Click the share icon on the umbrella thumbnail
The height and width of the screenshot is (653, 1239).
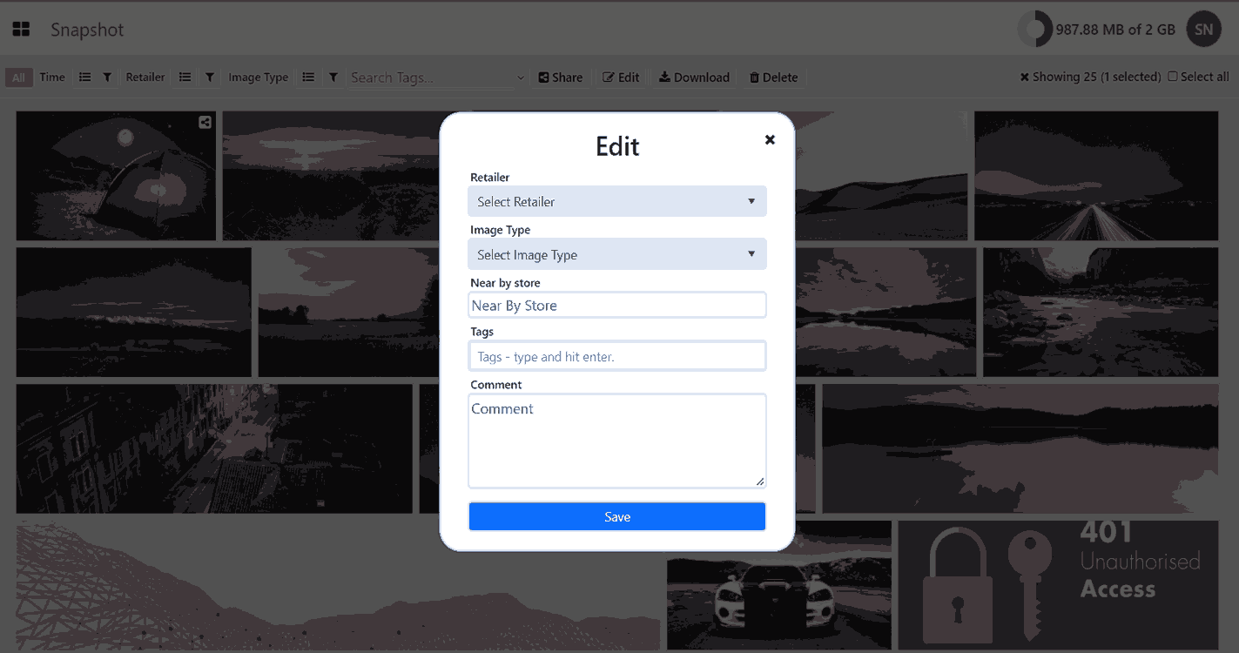coord(205,123)
